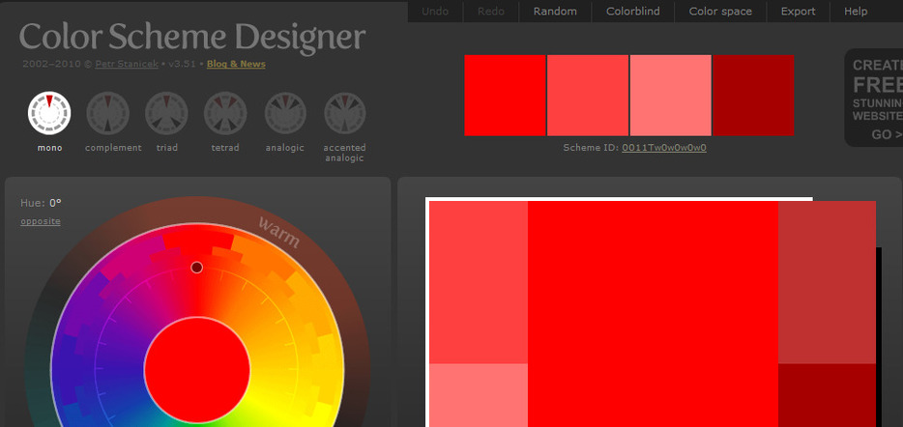Open the Colorblind menu
Image resolution: width=903 pixels, height=427 pixels.
[632, 12]
